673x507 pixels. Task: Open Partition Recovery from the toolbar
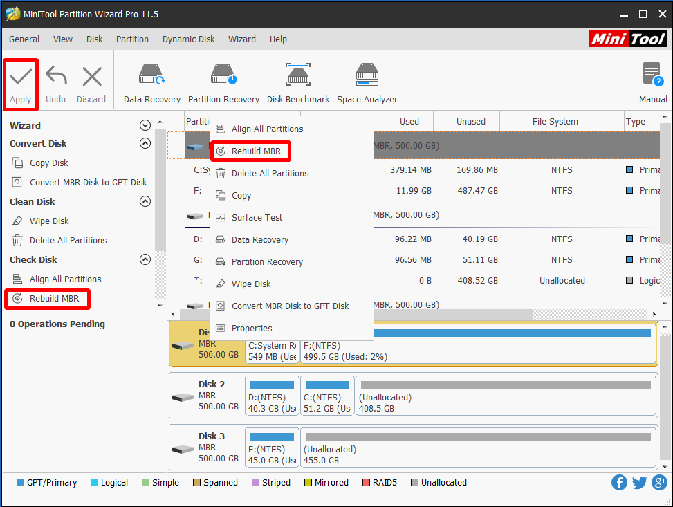(x=223, y=84)
